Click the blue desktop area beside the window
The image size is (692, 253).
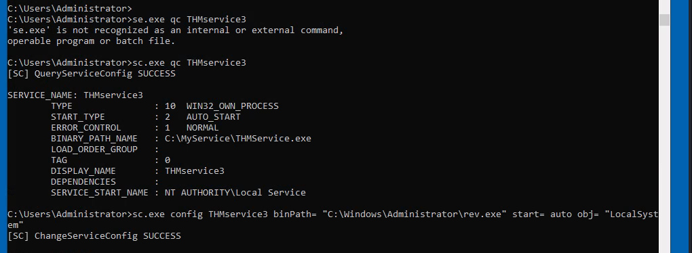[681, 127]
